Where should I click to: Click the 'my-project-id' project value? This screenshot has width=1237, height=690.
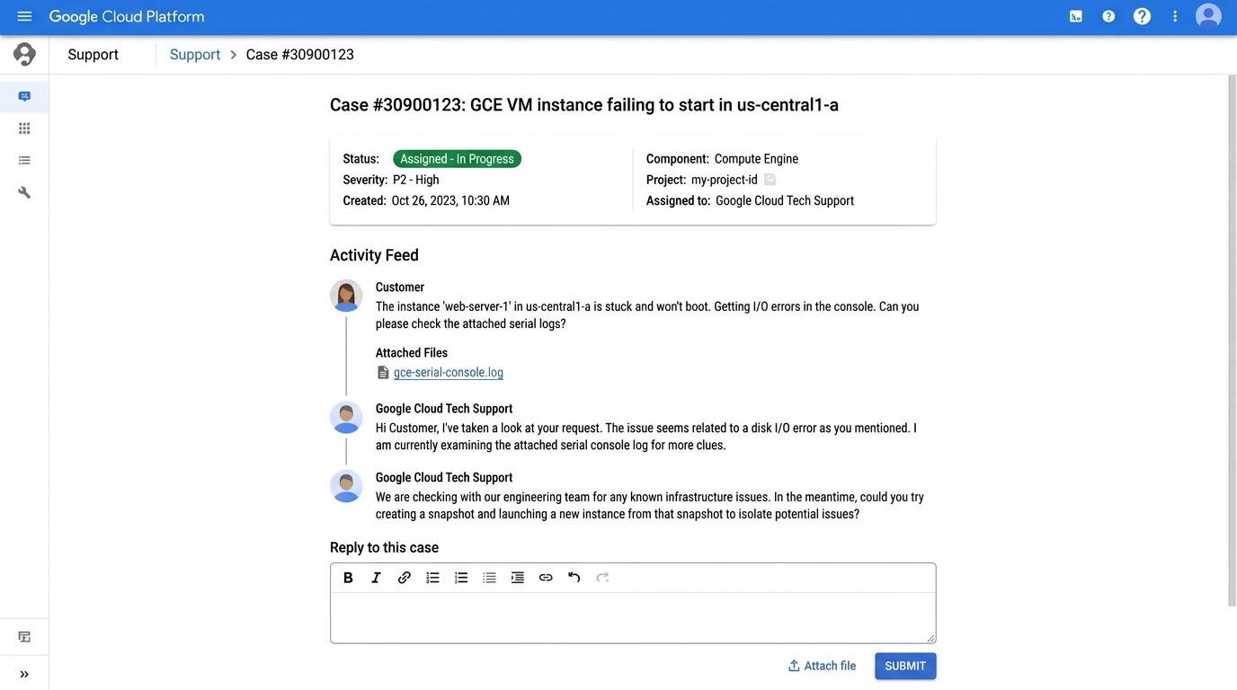(725, 180)
